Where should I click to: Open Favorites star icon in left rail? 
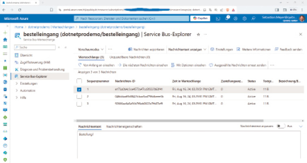coord(5,61)
